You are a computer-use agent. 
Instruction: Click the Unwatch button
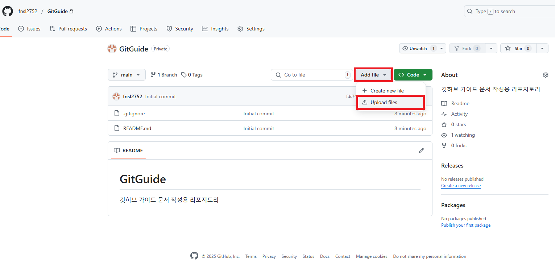pos(418,48)
